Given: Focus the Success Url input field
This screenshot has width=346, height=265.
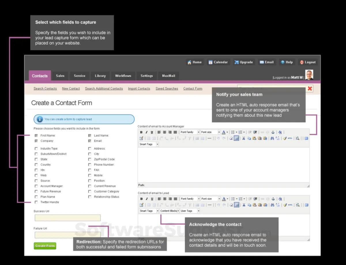Looking at the screenshot, I should pos(67,218).
